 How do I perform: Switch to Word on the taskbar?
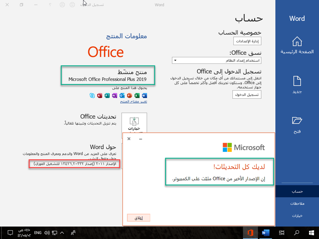tap(265, 233)
